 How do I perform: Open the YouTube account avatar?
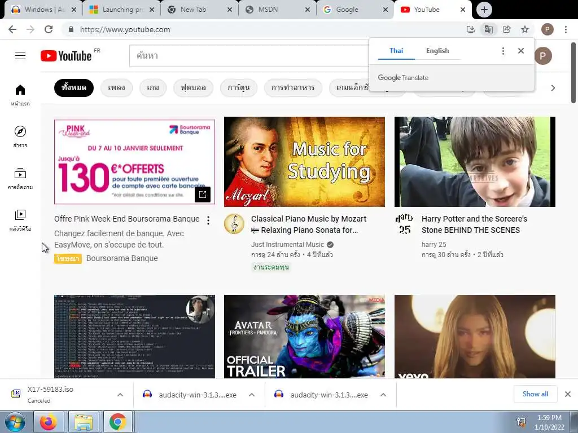(x=542, y=56)
